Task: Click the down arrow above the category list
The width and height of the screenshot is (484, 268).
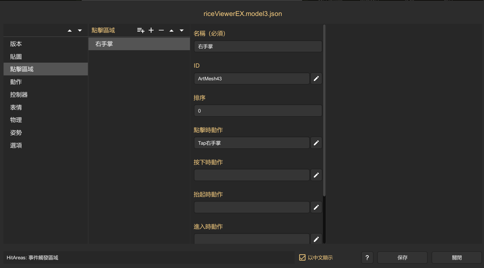Action: tap(80, 31)
